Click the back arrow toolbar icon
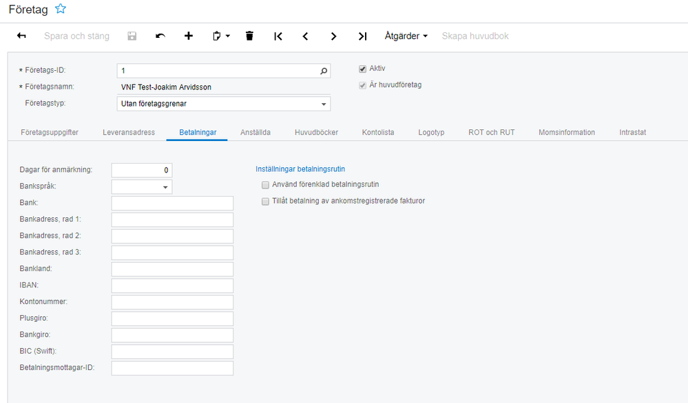Image resolution: width=688 pixels, height=403 pixels. [21, 36]
